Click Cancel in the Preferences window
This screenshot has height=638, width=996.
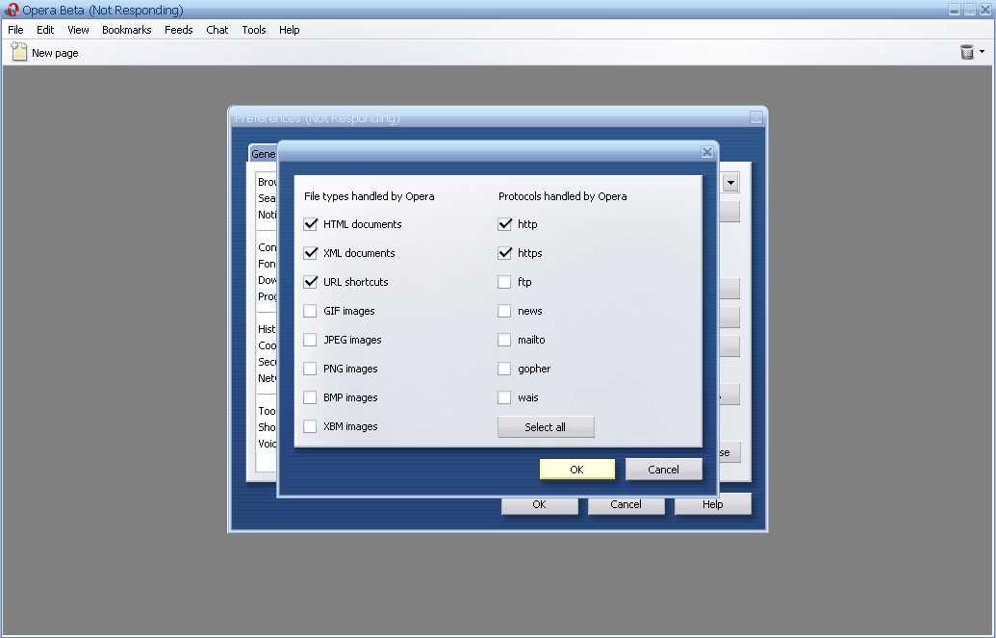coord(626,504)
